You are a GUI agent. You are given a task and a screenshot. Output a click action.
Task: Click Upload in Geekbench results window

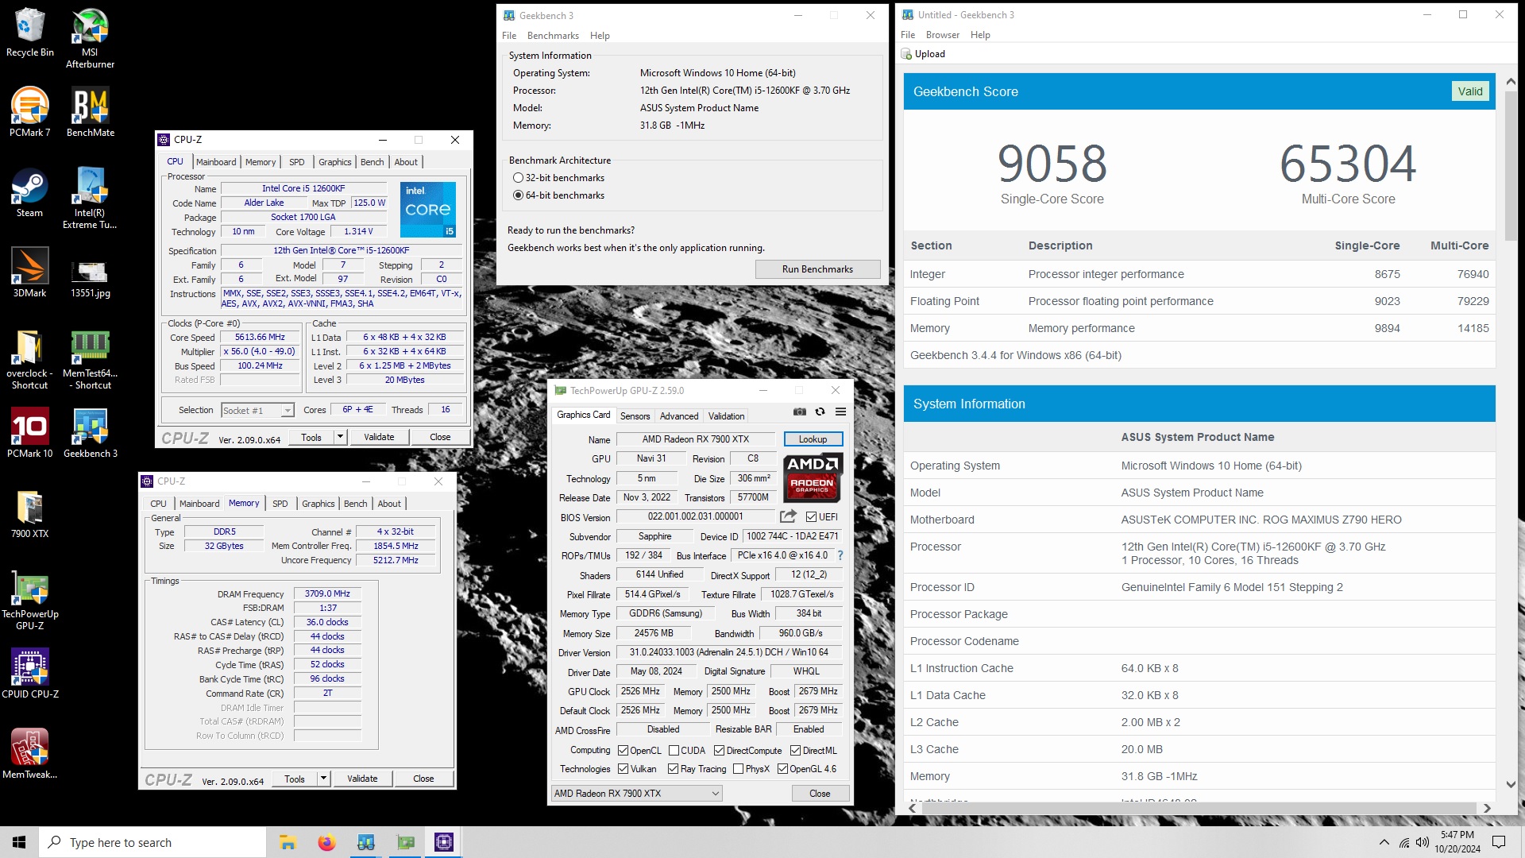click(923, 54)
